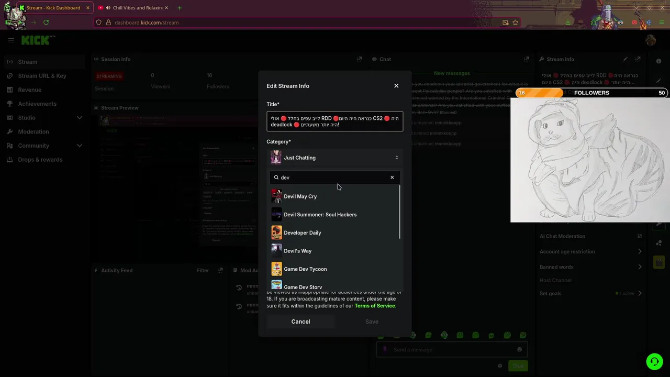Open the green support headset button
670x377 pixels.
click(x=654, y=361)
